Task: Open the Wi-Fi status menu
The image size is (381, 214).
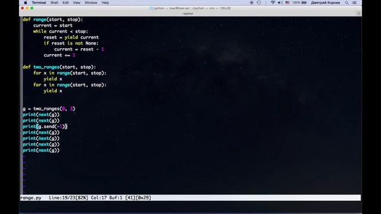Action: [x=273, y=2]
